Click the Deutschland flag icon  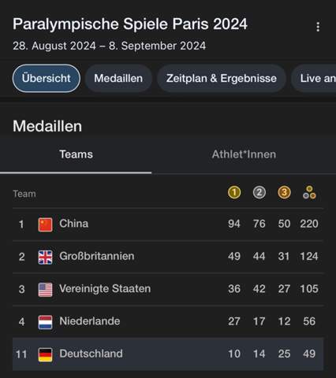(x=45, y=354)
